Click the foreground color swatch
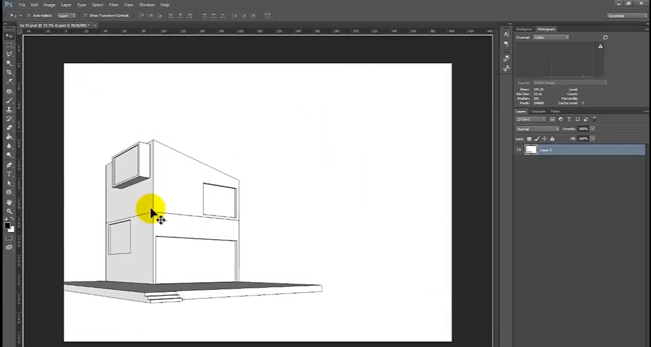Image resolution: width=651 pixels, height=347 pixels. (x=7, y=226)
